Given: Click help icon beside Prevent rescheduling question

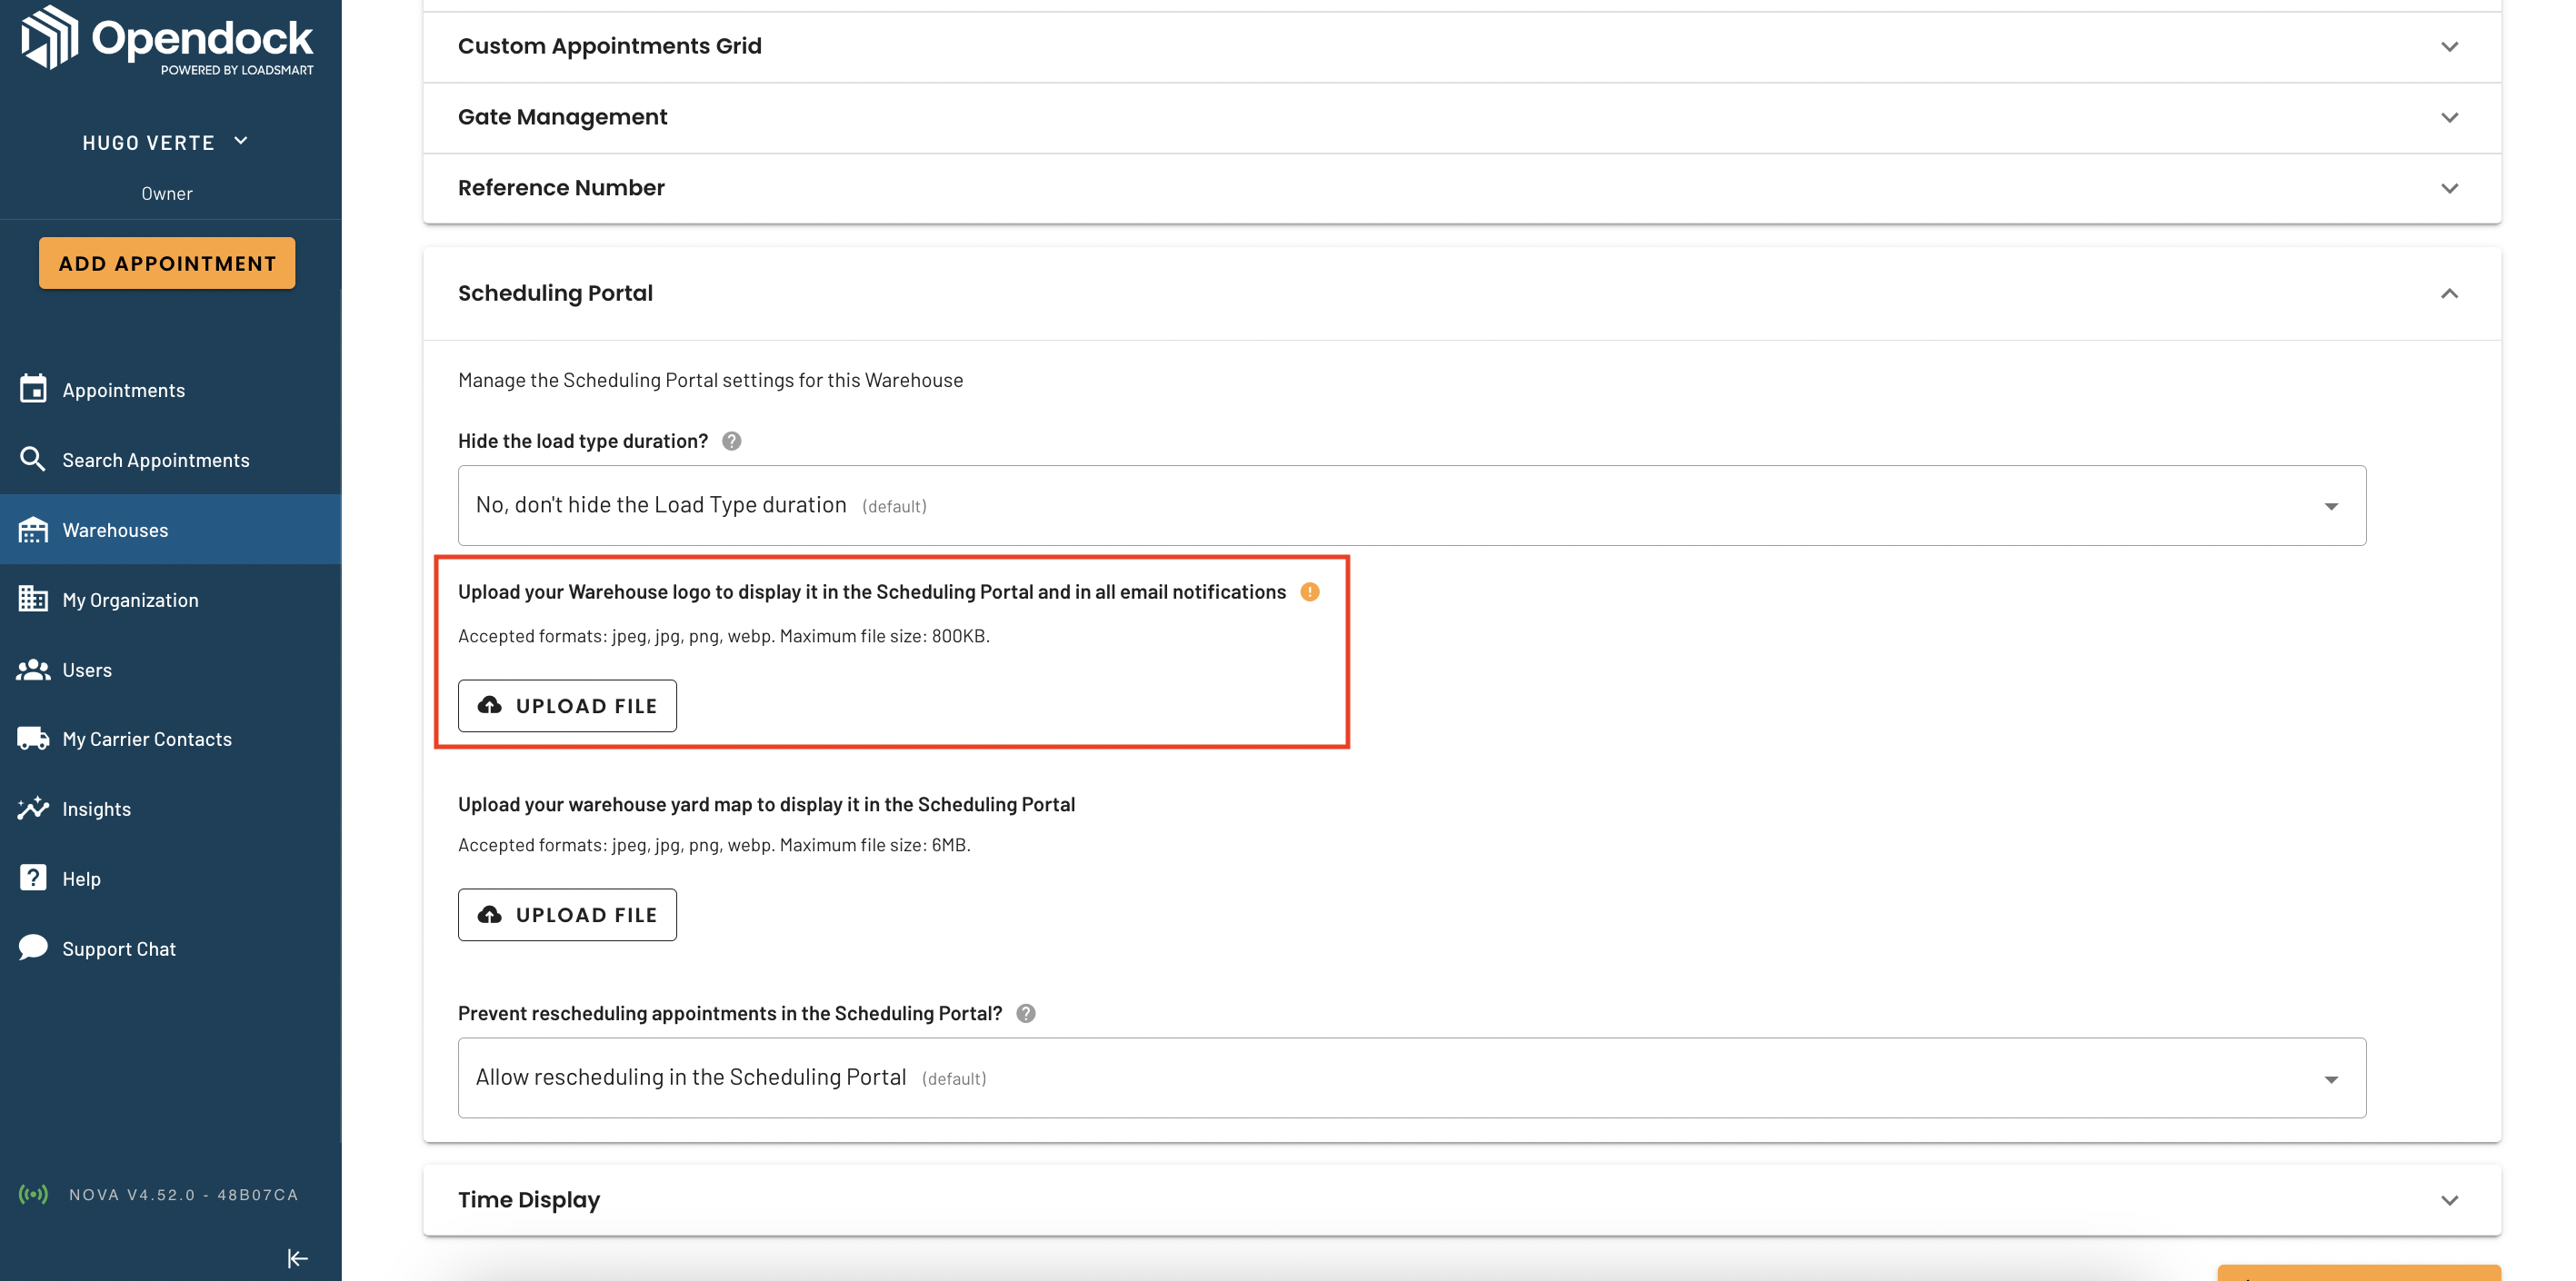Looking at the screenshot, I should pos(1026,1013).
